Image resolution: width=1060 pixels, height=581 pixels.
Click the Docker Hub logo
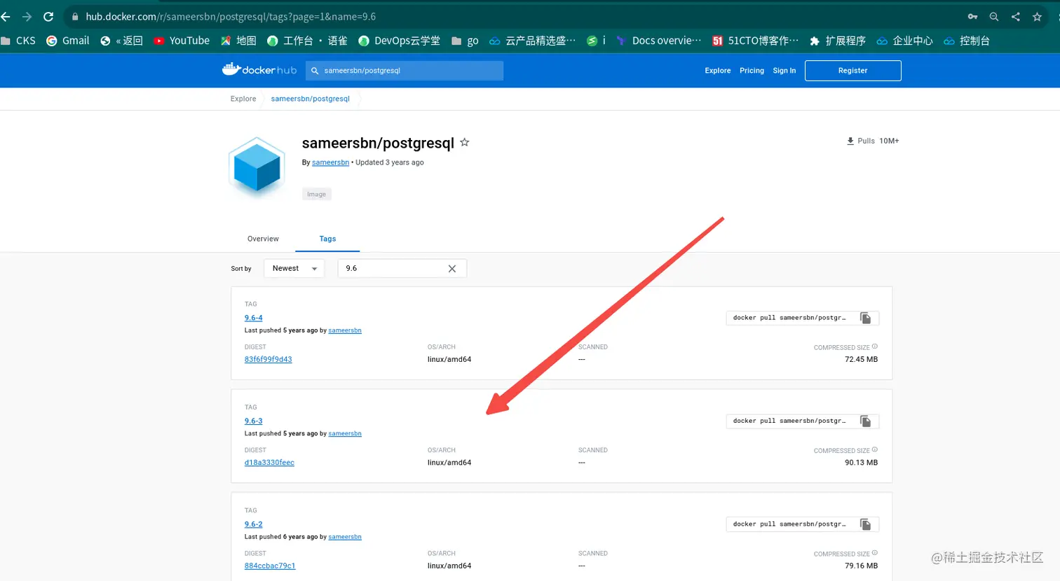click(x=259, y=70)
